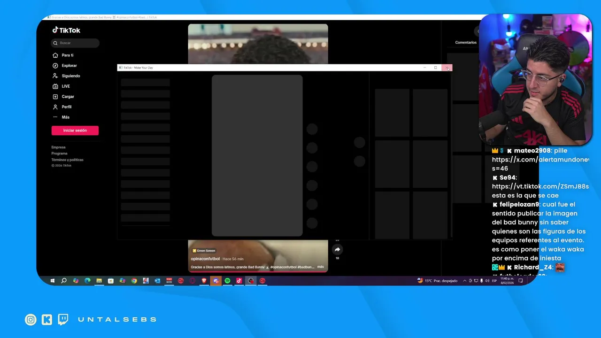
Task: Open Windows taskbar search
Action: click(x=64, y=281)
